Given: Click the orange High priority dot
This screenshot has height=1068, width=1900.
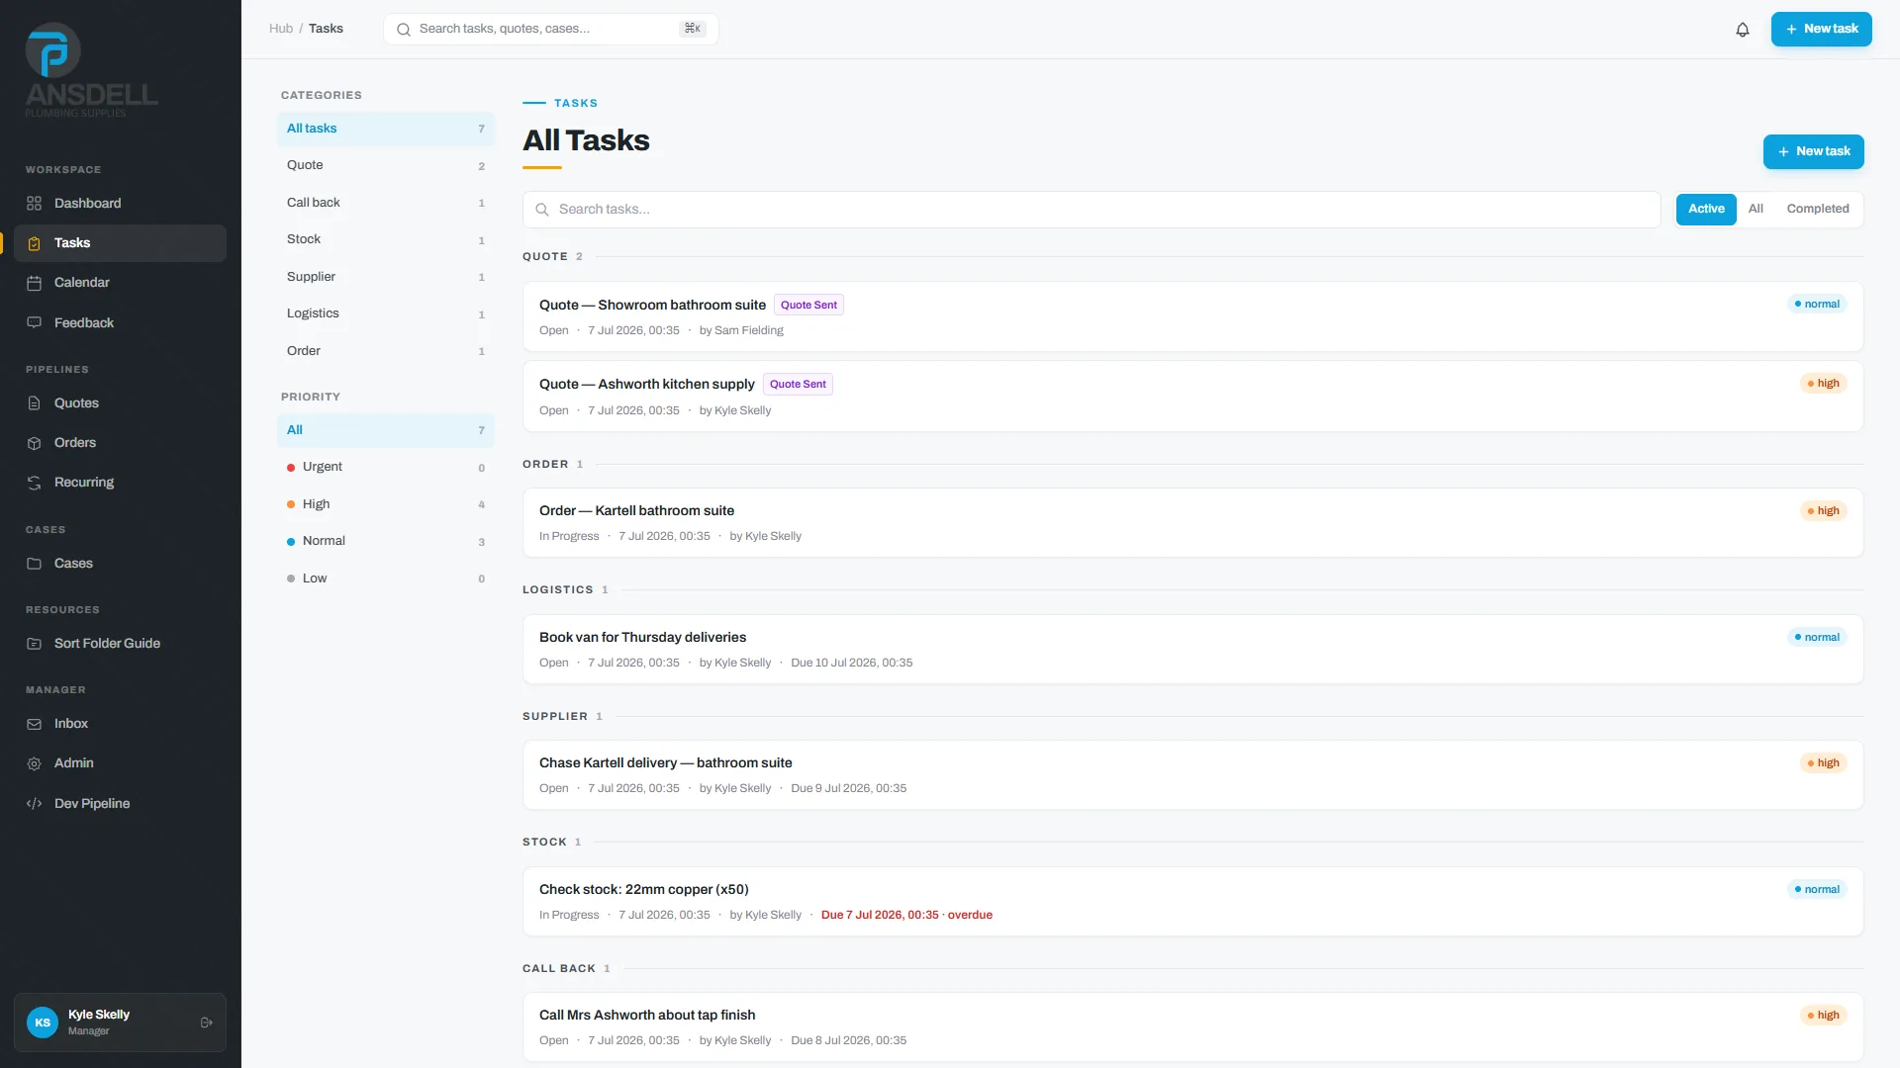Looking at the screenshot, I should pyautogui.click(x=291, y=504).
